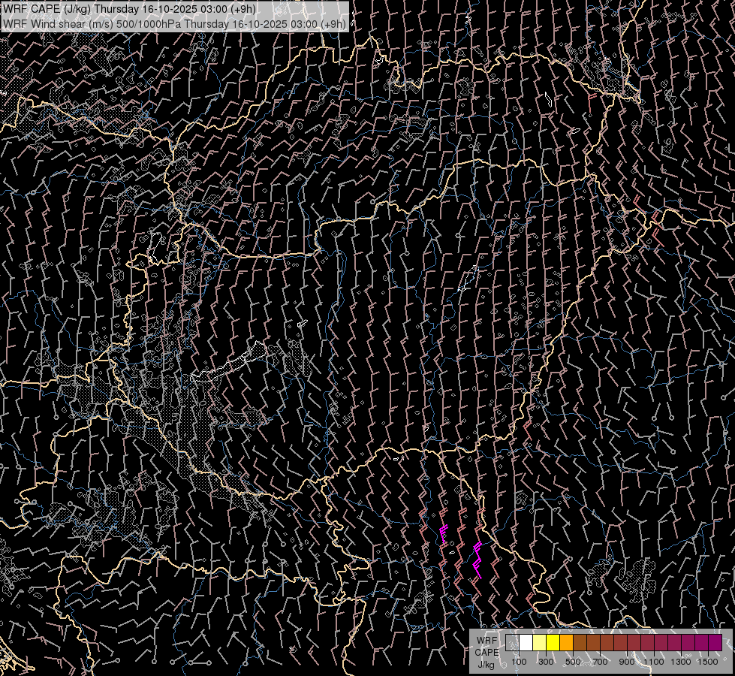Click the pale yellow CAPE legend swatch
The width and height of the screenshot is (735, 676).
coord(540,643)
